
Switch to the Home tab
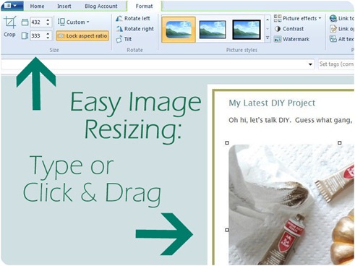pyautogui.click(x=37, y=7)
